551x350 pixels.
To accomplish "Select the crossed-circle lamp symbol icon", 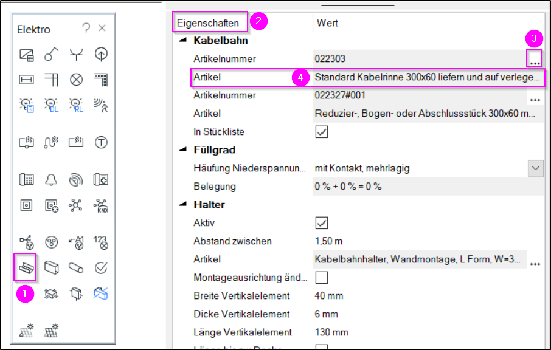I will click(76, 80).
